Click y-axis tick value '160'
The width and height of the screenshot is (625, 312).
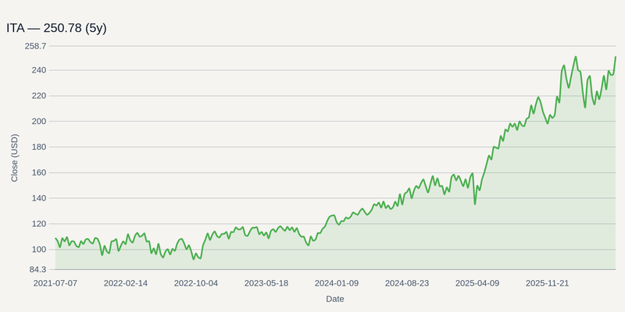(x=38, y=172)
